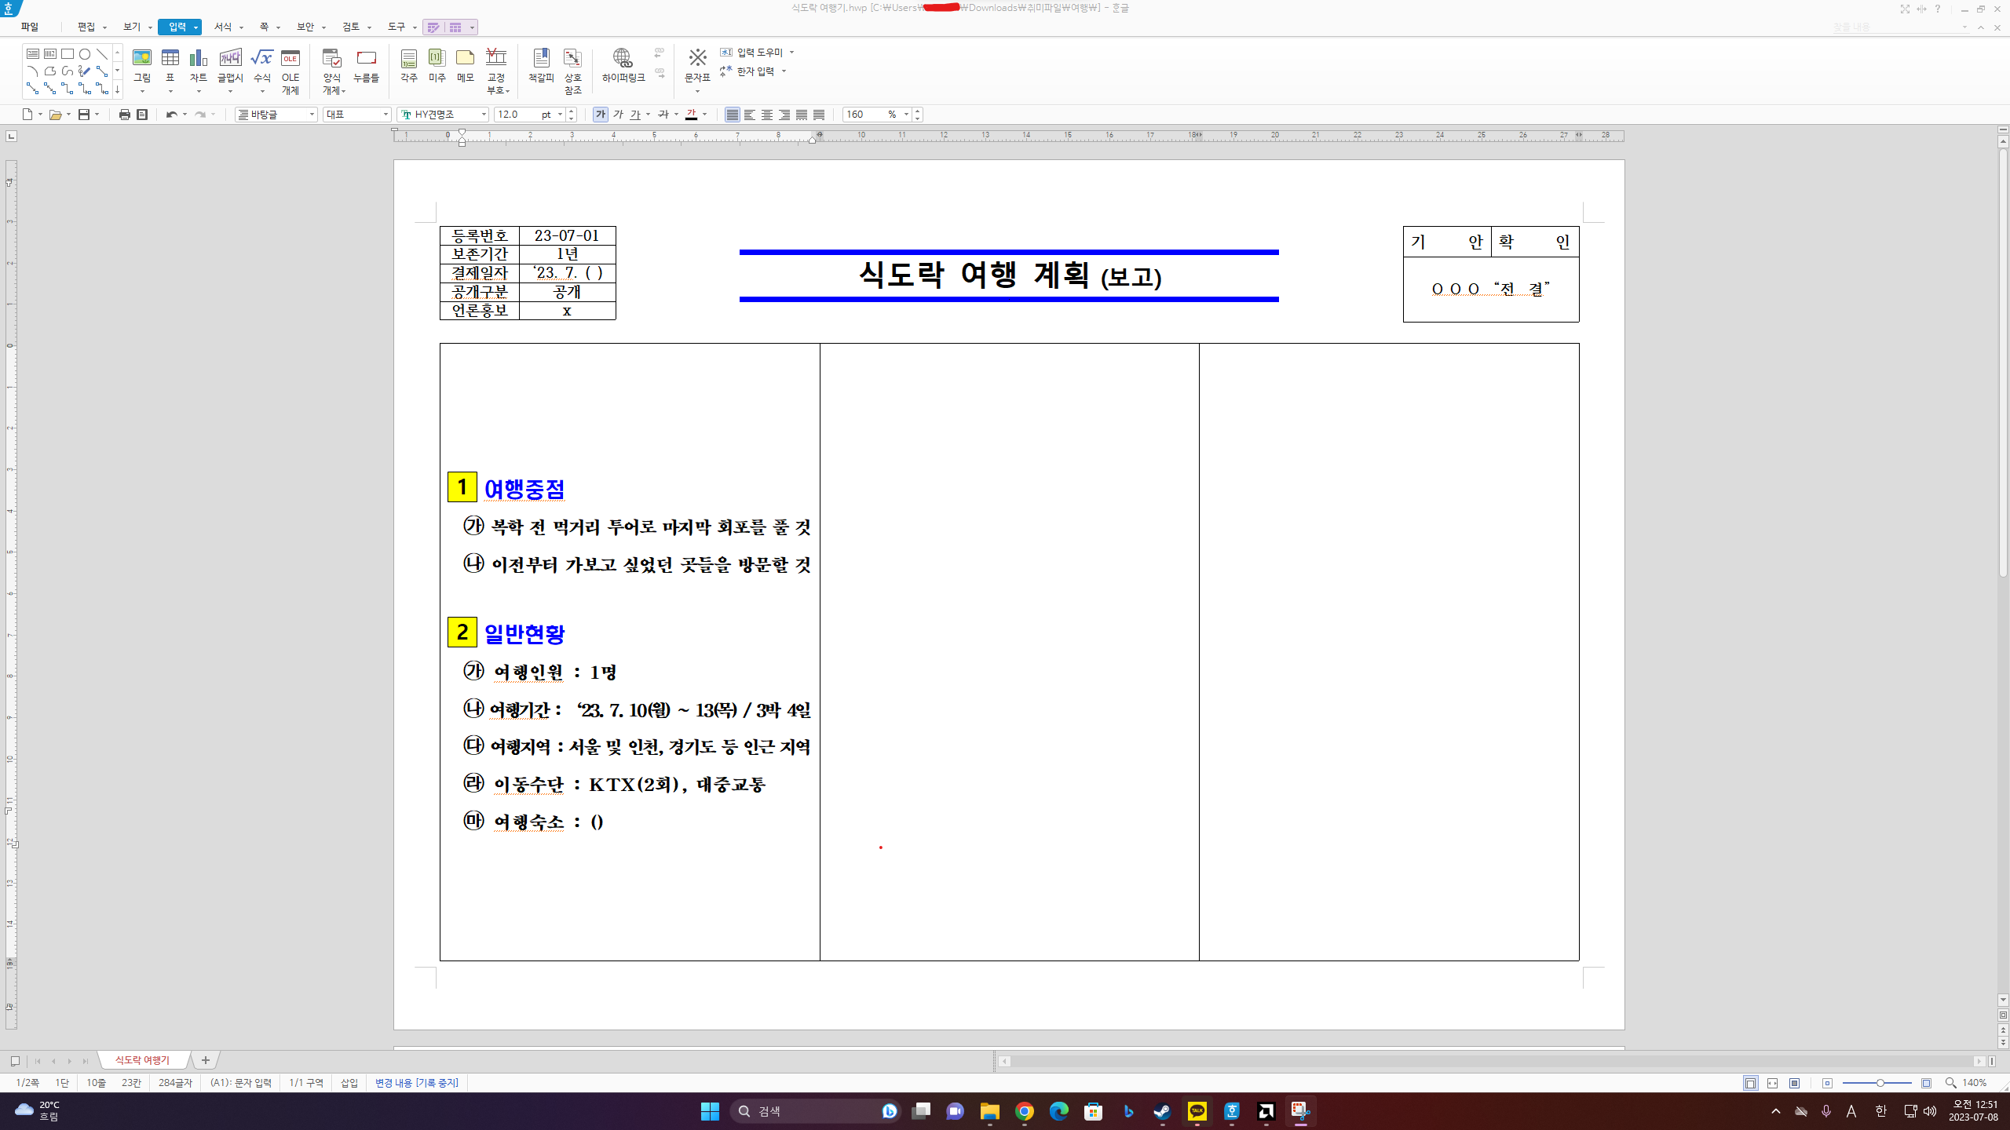Select the 식도락 여행기 document tab
Image resolution: width=2010 pixels, height=1130 pixels.
[x=142, y=1060]
